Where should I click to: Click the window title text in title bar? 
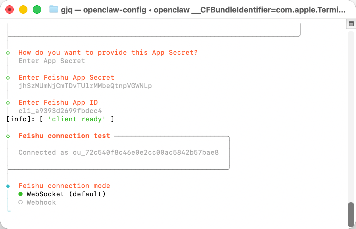(x=203, y=10)
